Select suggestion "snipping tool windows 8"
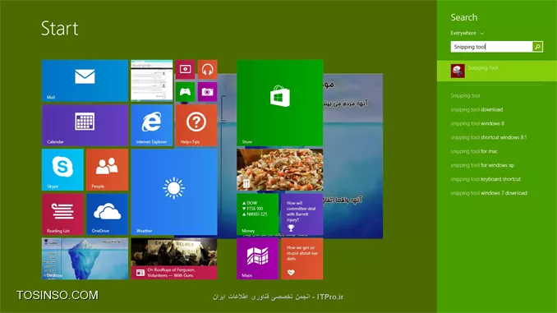The image size is (557, 313). [x=477, y=123]
